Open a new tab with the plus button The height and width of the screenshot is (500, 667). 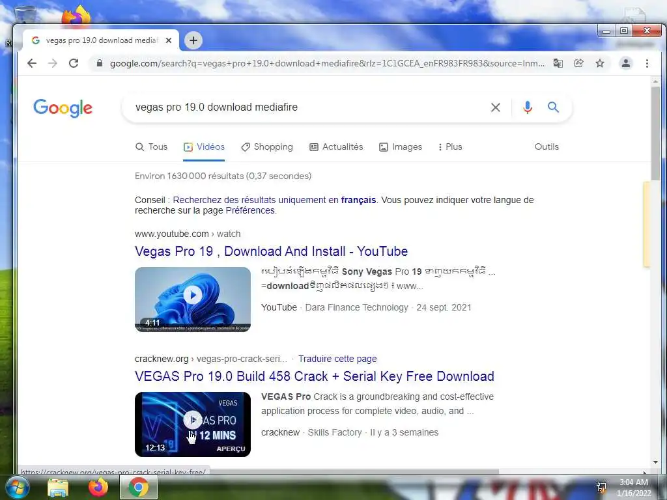pos(193,40)
